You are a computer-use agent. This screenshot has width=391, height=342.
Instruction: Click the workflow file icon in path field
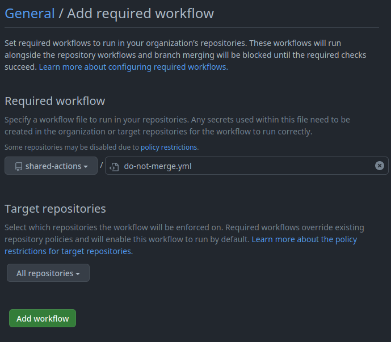pyautogui.click(x=114, y=167)
